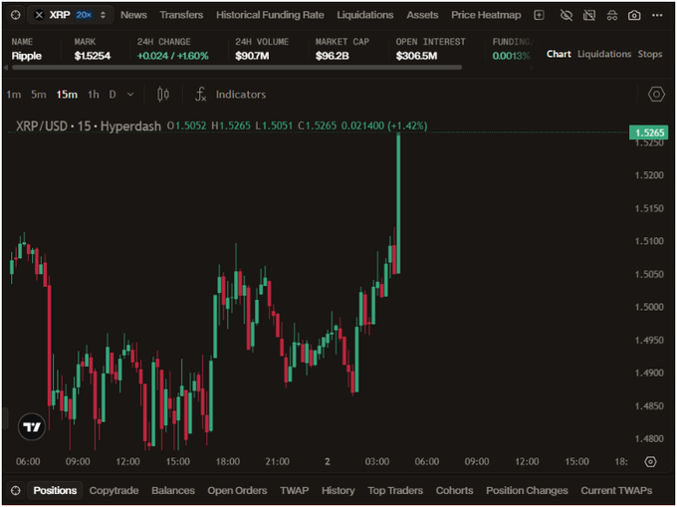Image resolution: width=677 pixels, height=507 pixels.
Task: Open the Position Changes tab
Action: [527, 491]
